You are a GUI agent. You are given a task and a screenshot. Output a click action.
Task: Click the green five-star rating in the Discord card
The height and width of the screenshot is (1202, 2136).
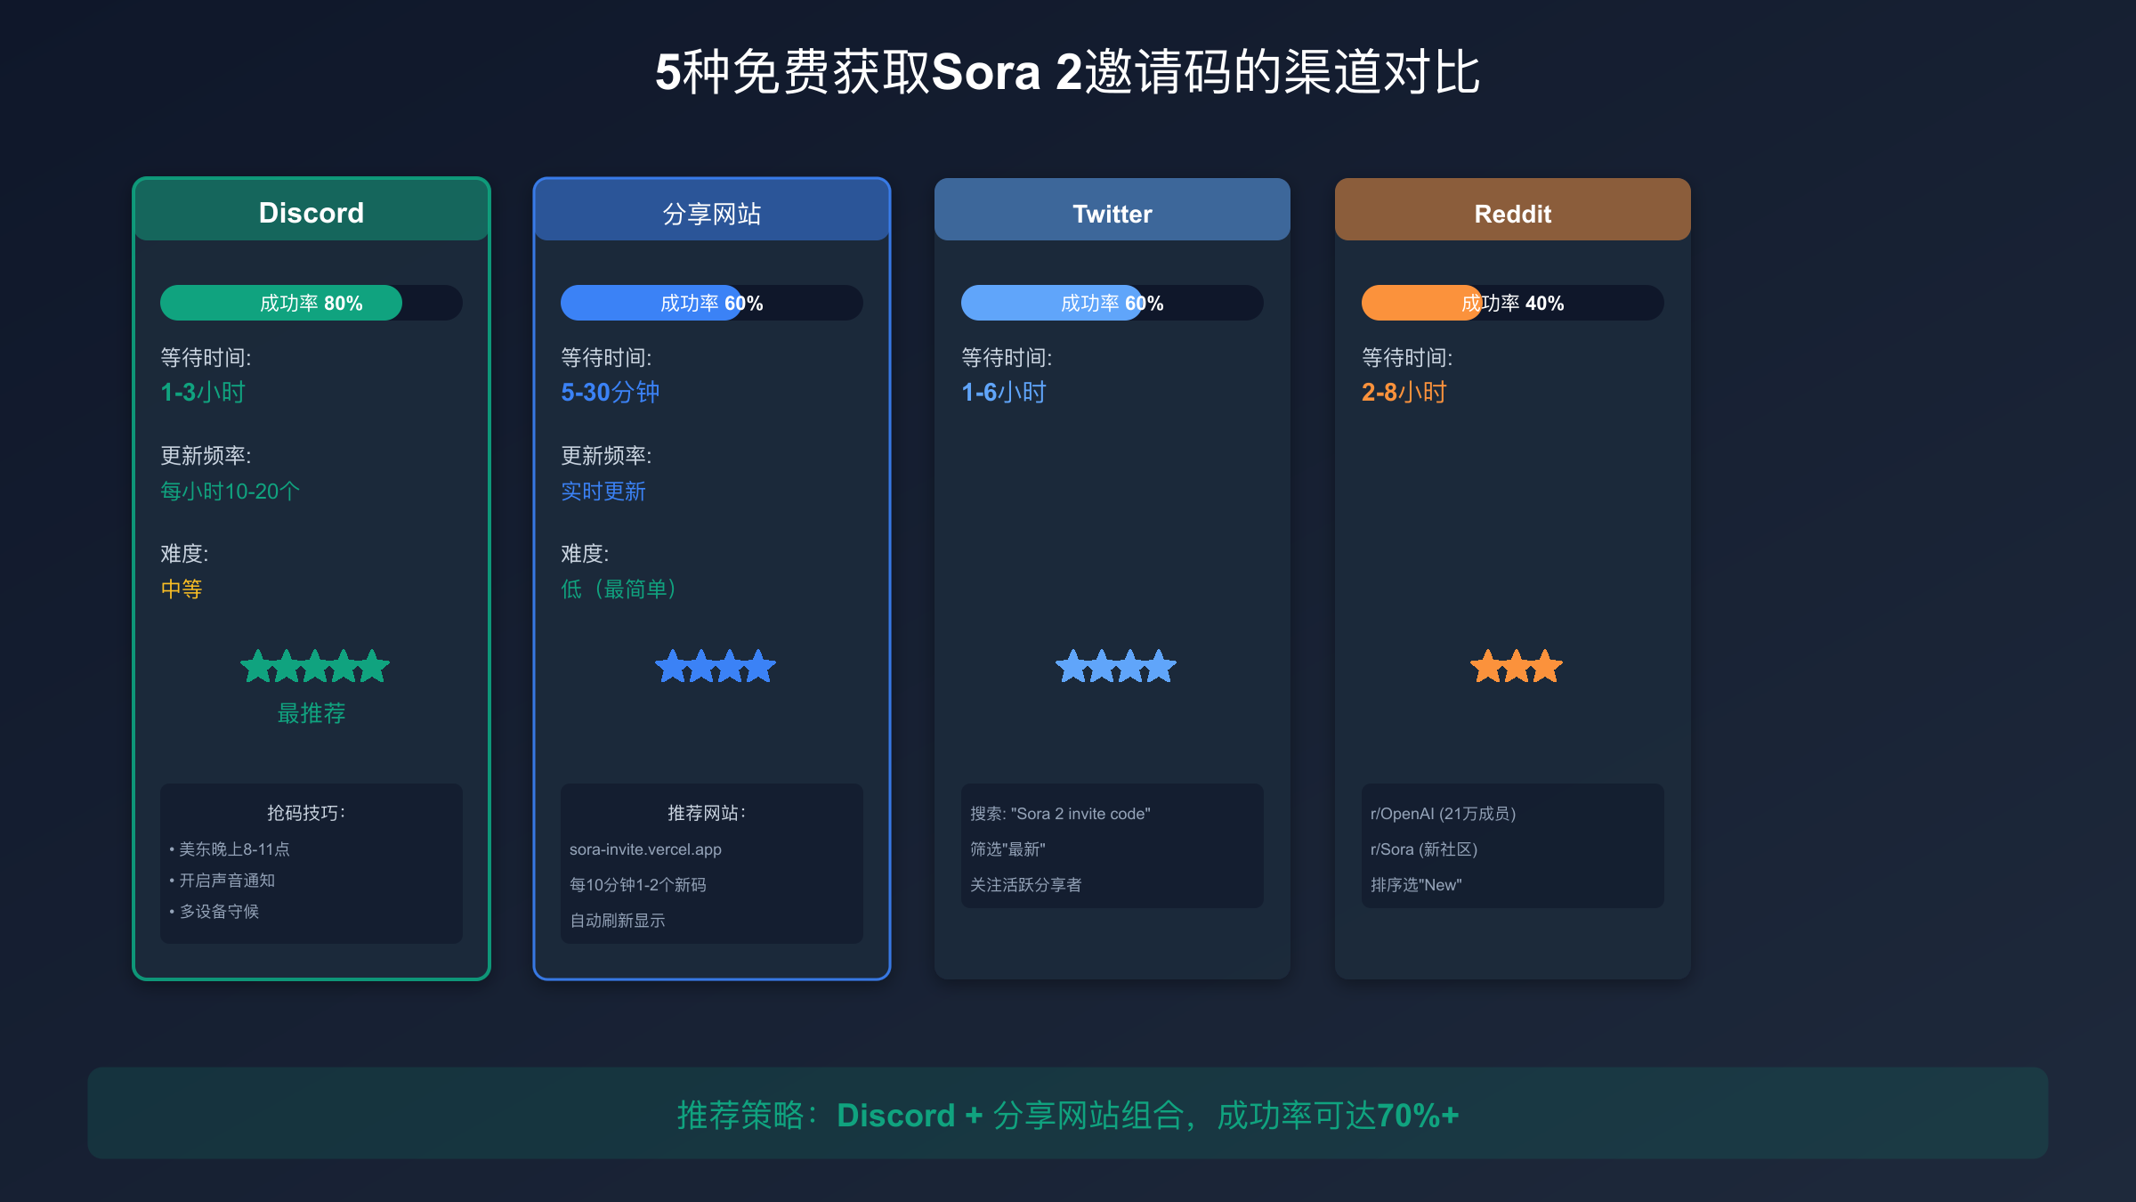(x=314, y=666)
